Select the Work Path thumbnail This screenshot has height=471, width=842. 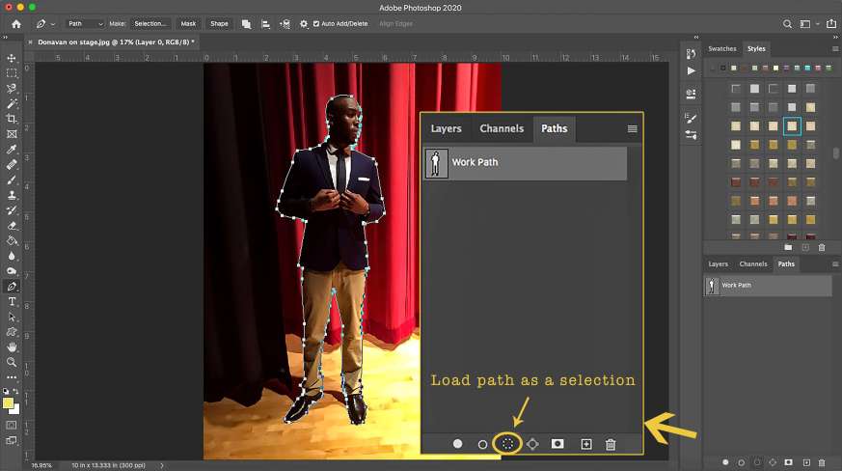click(x=436, y=163)
